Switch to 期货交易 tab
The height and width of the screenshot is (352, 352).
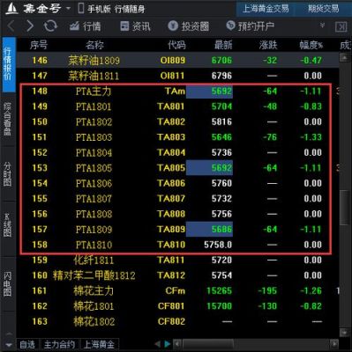click(x=324, y=9)
